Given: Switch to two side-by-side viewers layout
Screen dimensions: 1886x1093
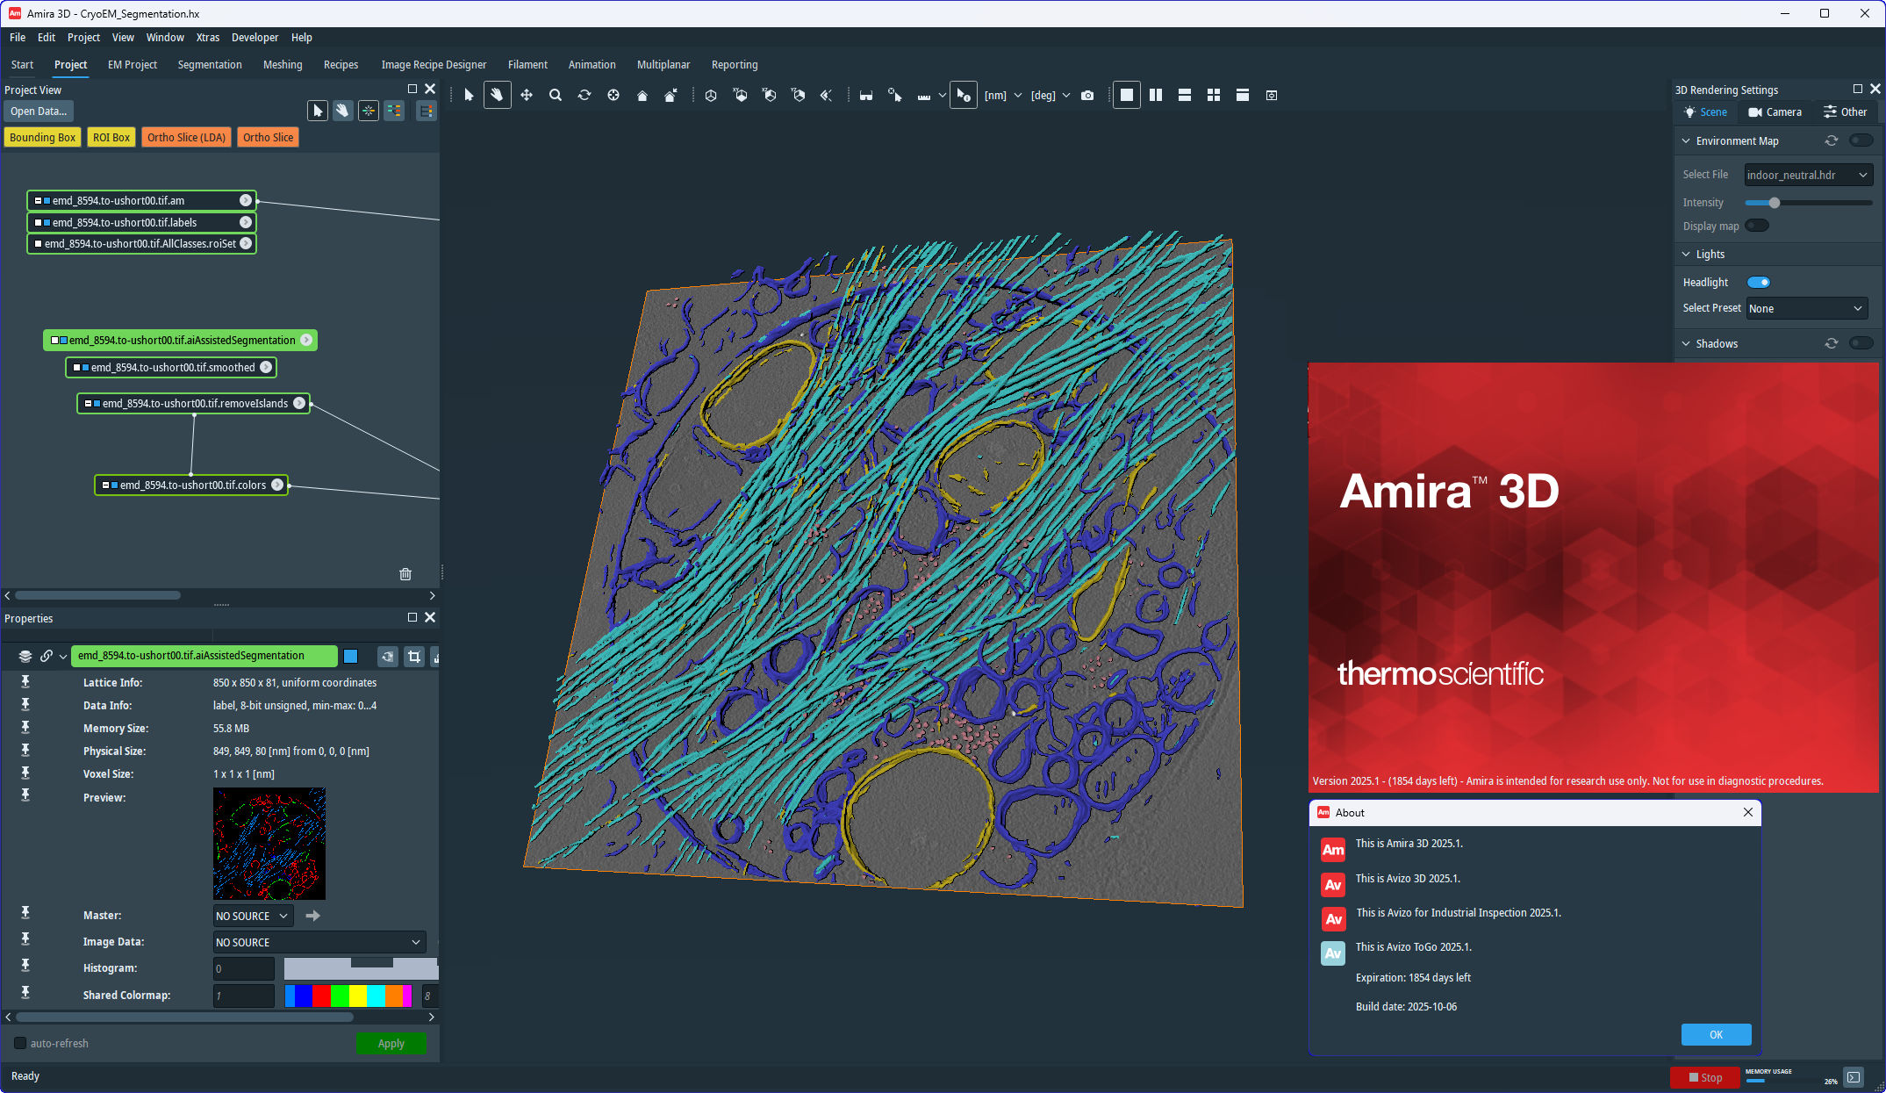Looking at the screenshot, I should click(x=1156, y=95).
